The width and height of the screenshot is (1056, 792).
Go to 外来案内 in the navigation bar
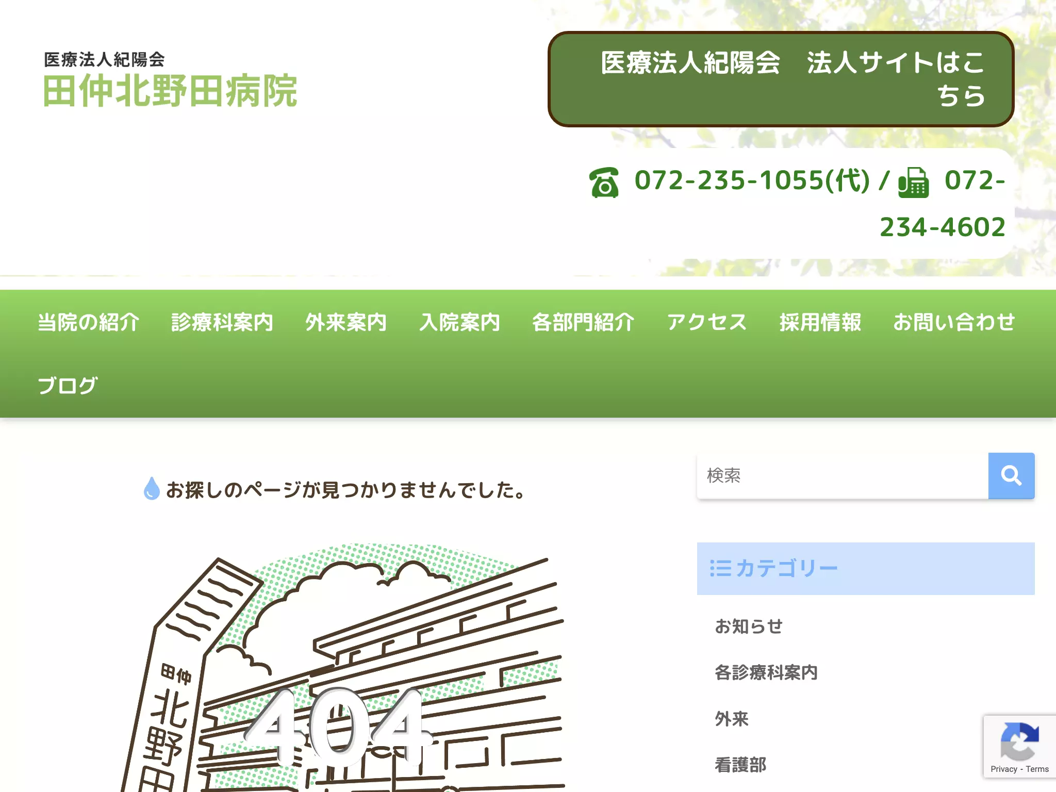[346, 322]
